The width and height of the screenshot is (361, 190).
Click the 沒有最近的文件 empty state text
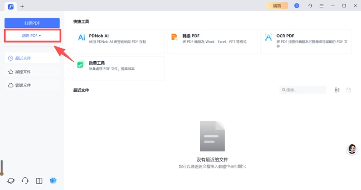[212, 159]
